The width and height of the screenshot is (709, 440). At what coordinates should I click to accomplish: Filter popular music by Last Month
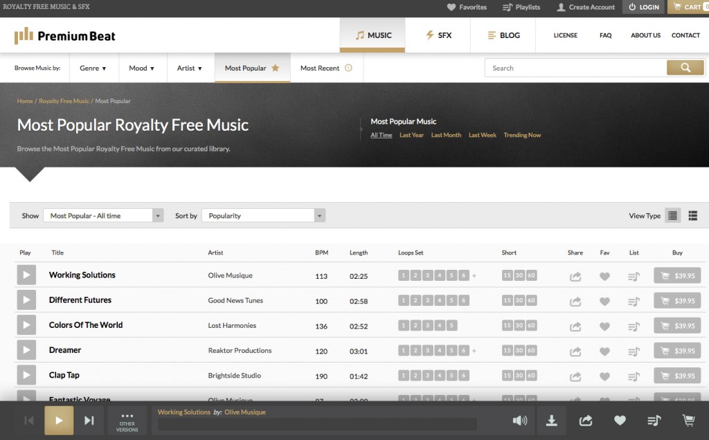click(x=446, y=135)
